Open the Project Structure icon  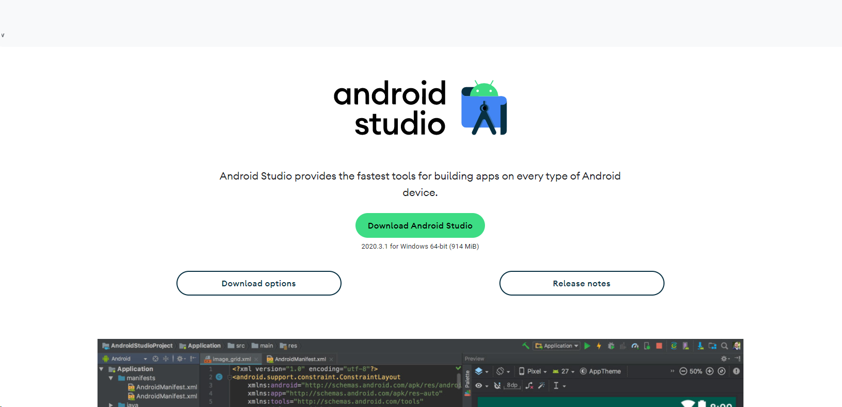point(713,346)
